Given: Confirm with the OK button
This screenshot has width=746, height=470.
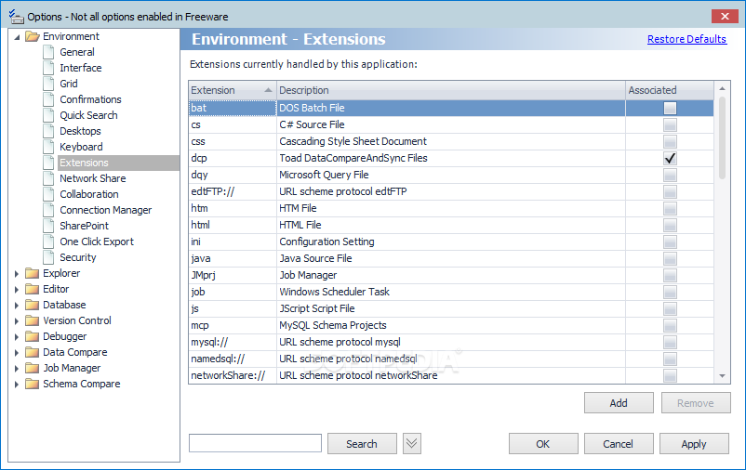Looking at the screenshot, I should tap(543, 444).
